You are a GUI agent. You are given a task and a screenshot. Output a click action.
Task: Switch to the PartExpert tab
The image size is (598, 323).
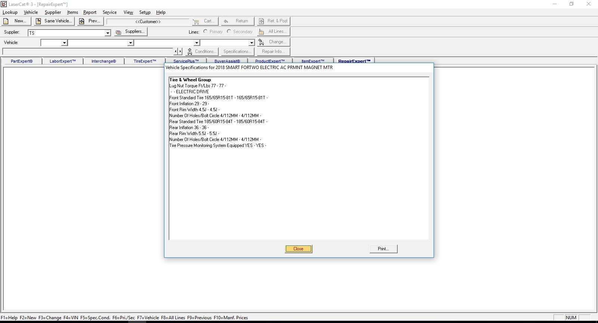click(22, 61)
